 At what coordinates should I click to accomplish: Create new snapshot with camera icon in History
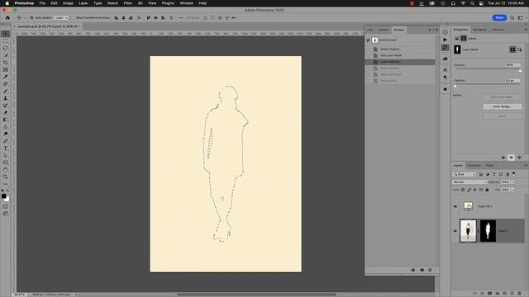pyautogui.click(x=422, y=270)
